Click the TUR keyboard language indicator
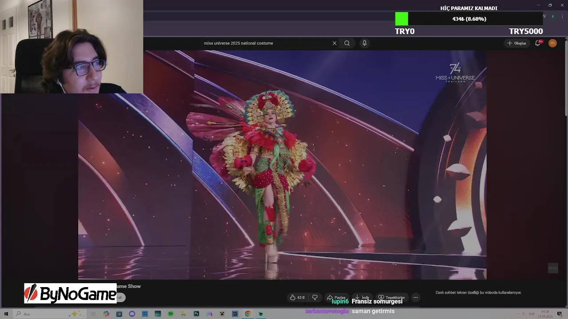The height and width of the screenshot is (319, 568). coord(531,314)
